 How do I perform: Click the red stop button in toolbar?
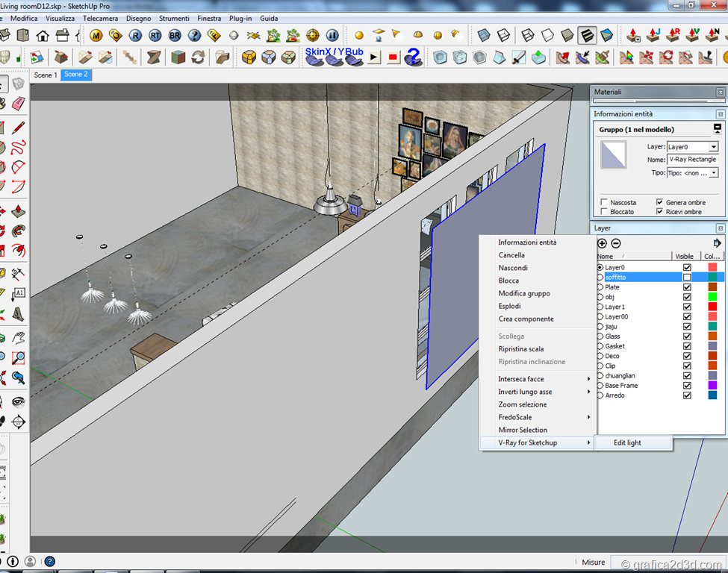pos(393,57)
